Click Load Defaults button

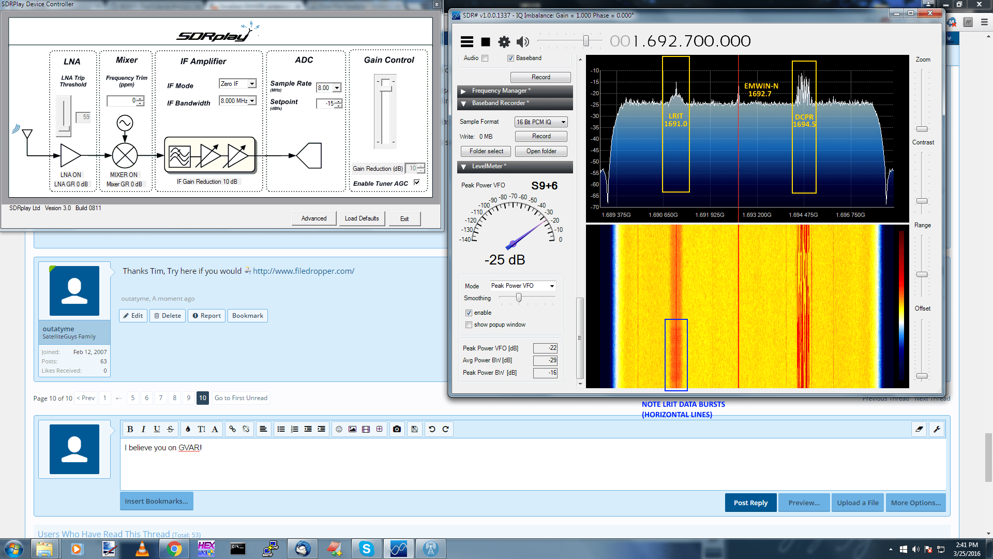pos(362,218)
